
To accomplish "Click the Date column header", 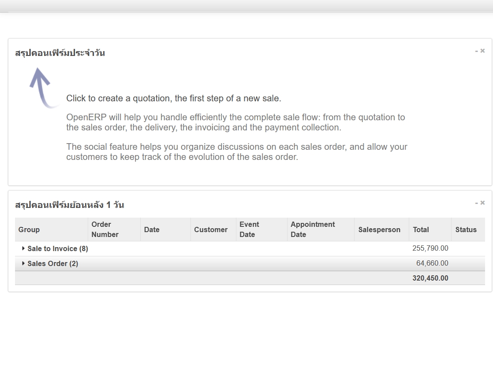I will (x=152, y=230).
